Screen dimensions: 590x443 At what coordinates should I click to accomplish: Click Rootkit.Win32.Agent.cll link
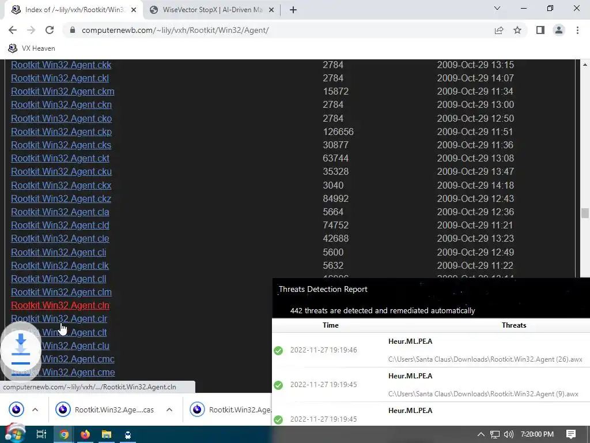point(58,279)
